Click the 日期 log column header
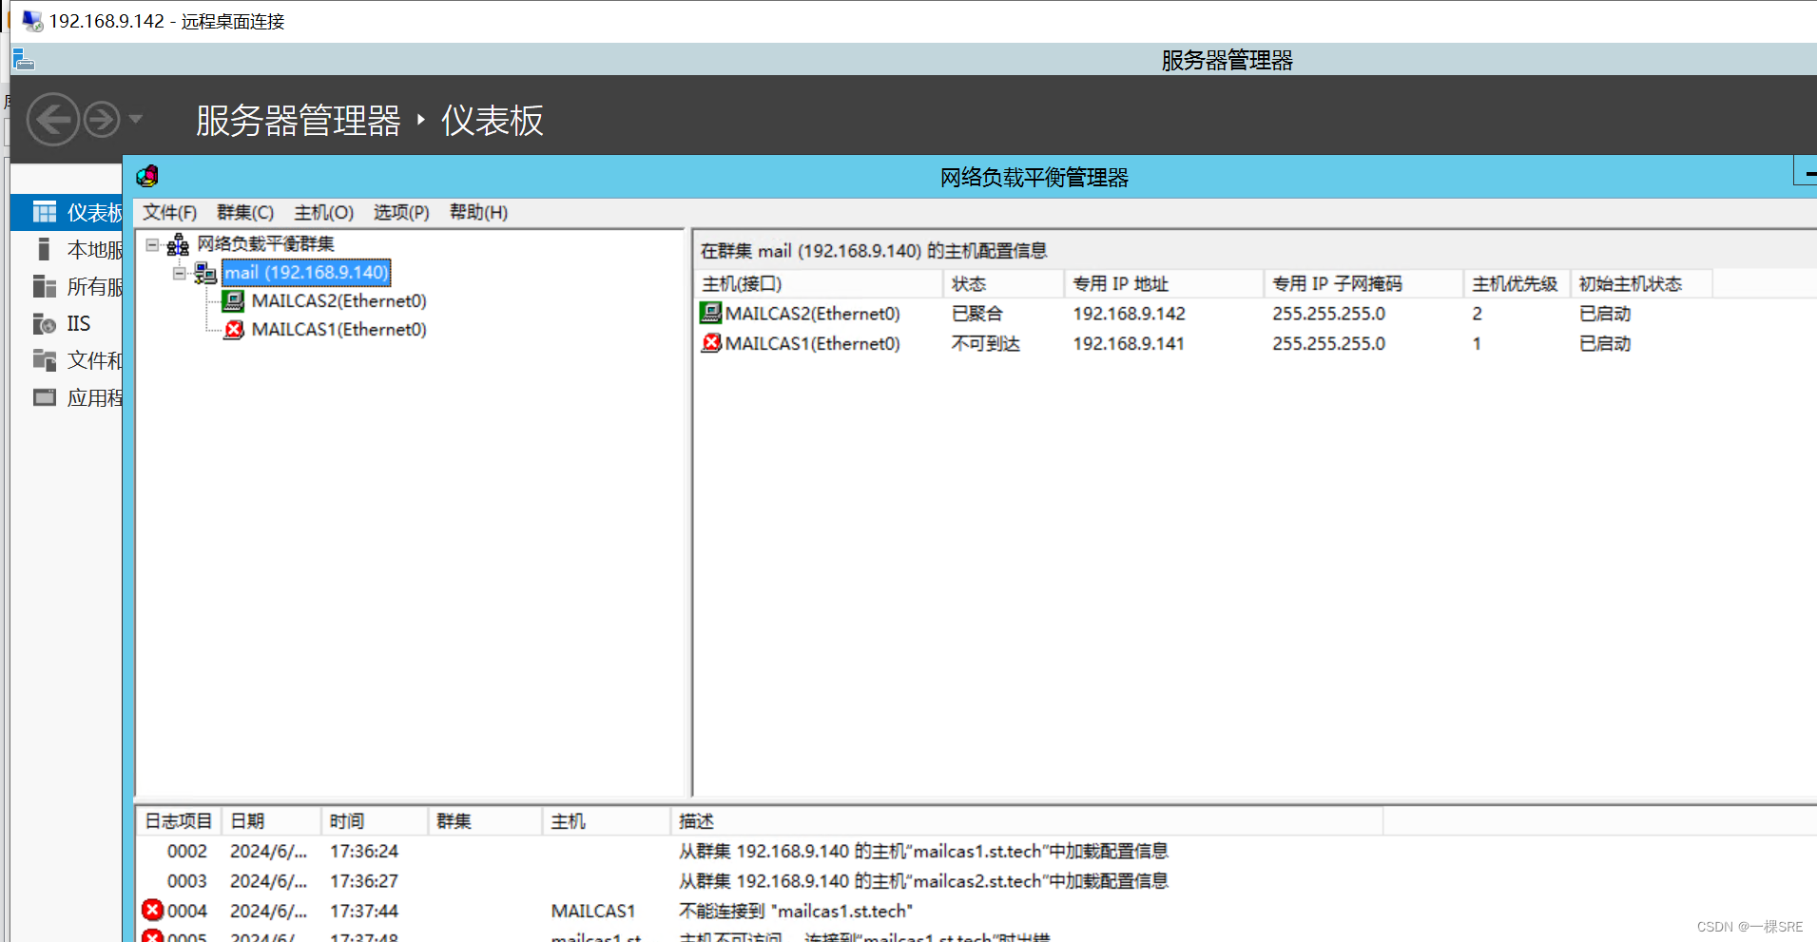 [x=271, y=821]
